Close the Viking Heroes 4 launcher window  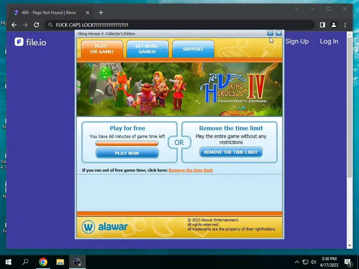(x=279, y=33)
